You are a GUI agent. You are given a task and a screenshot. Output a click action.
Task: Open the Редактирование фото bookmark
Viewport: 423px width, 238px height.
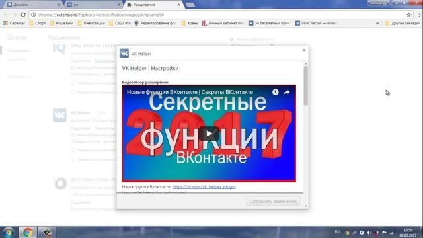tap(155, 24)
